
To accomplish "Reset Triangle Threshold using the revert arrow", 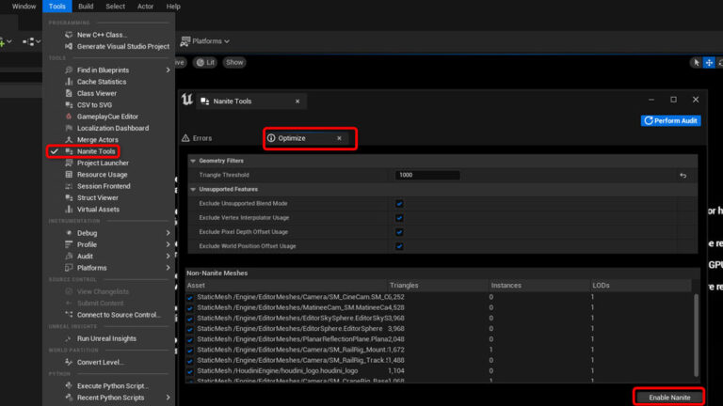I will click(683, 176).
